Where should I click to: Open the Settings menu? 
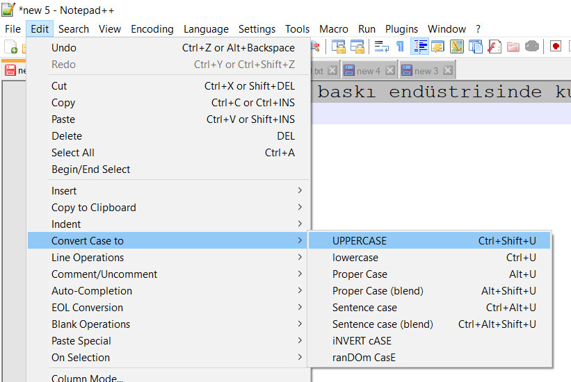click(257, 28)
